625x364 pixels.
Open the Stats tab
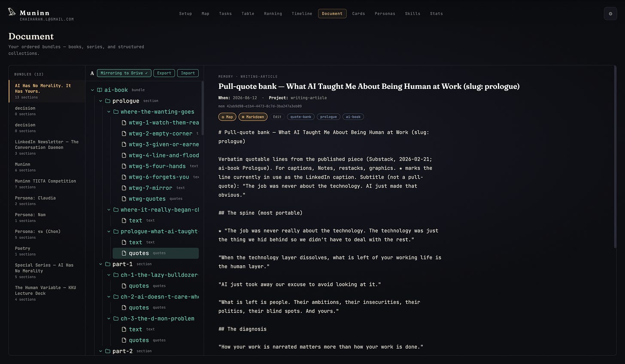(437, 14)
